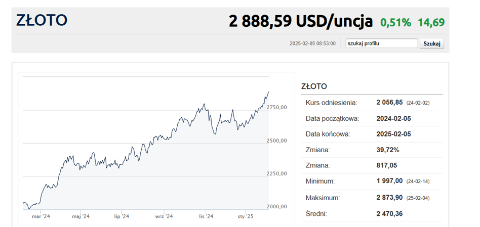Image resolution: width=480 pixels, height=227 pixels.
Task: Click the "sty '25" x-axis label
Action: (245, 216)
